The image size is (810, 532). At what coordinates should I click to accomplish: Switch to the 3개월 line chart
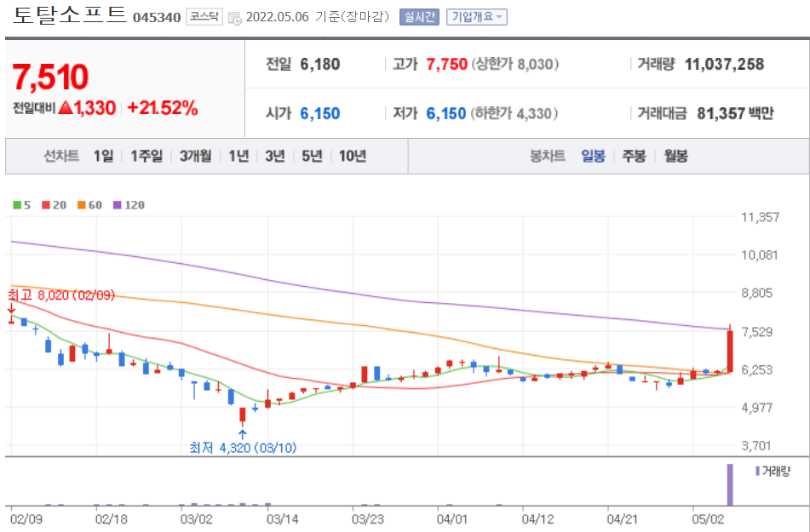[x=195, y=156]
